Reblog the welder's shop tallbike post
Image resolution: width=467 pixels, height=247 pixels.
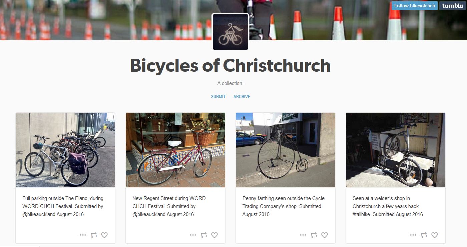[x=424, y=235]
